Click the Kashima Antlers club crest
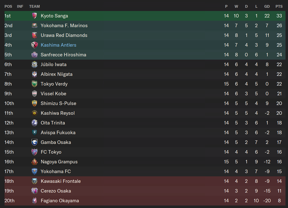 click(x=35, y=45)
